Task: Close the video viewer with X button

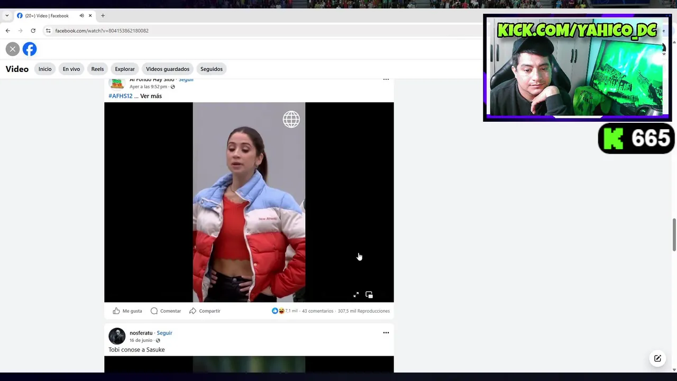Action: pos(13,49)
